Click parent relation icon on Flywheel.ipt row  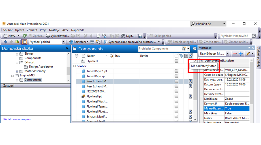191,96
